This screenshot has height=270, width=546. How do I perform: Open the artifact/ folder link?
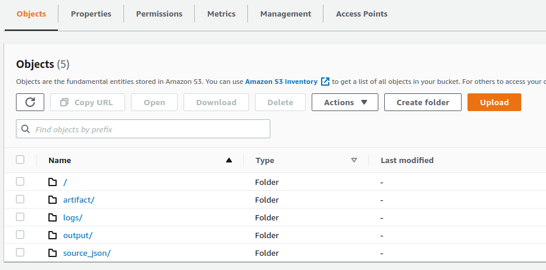click(x=79, y=200)
